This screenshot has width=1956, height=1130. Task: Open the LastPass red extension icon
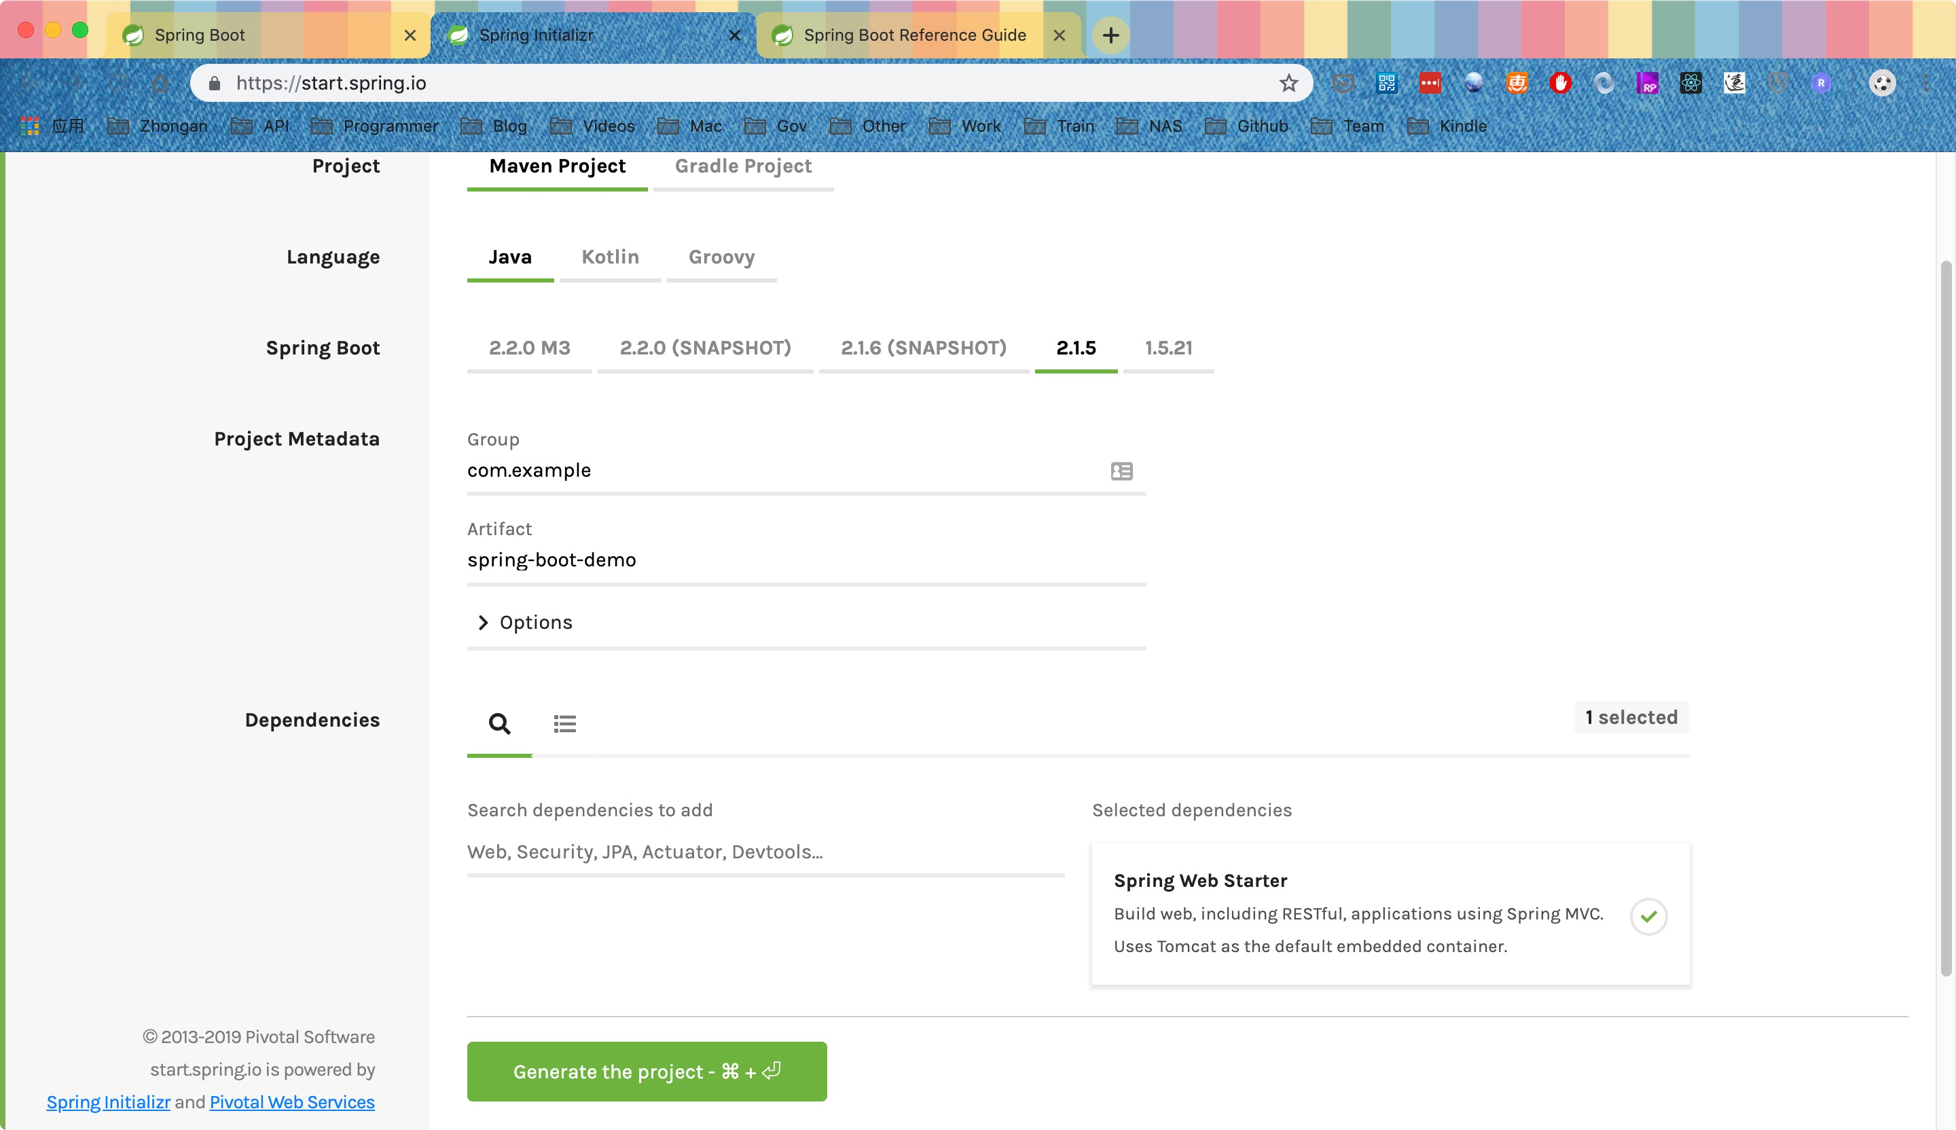(1430, 83)
